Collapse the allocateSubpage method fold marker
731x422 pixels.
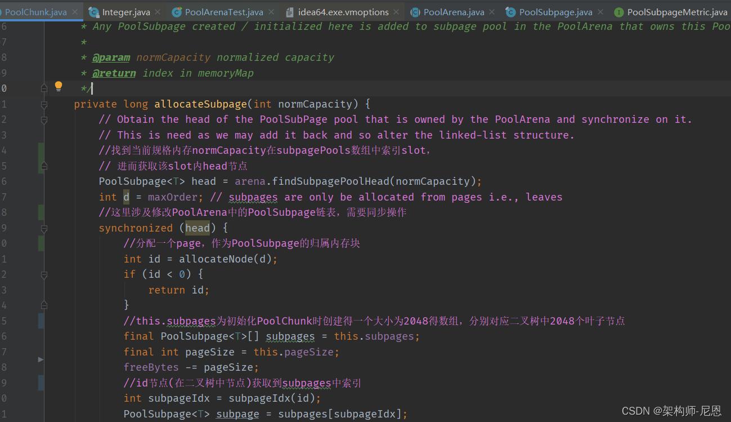coord(44,104)
